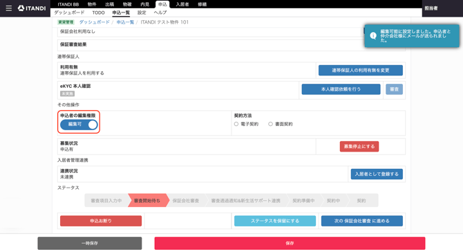Select the 電子契約 radio button
This screenshot has width=463, height=252.
pyautogui.click(x=236, y=124)
